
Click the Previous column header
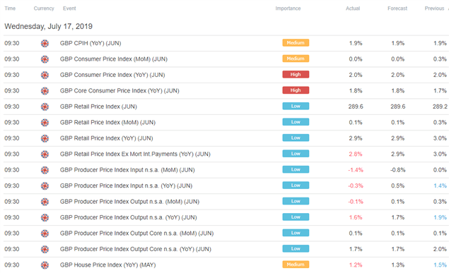434,8
